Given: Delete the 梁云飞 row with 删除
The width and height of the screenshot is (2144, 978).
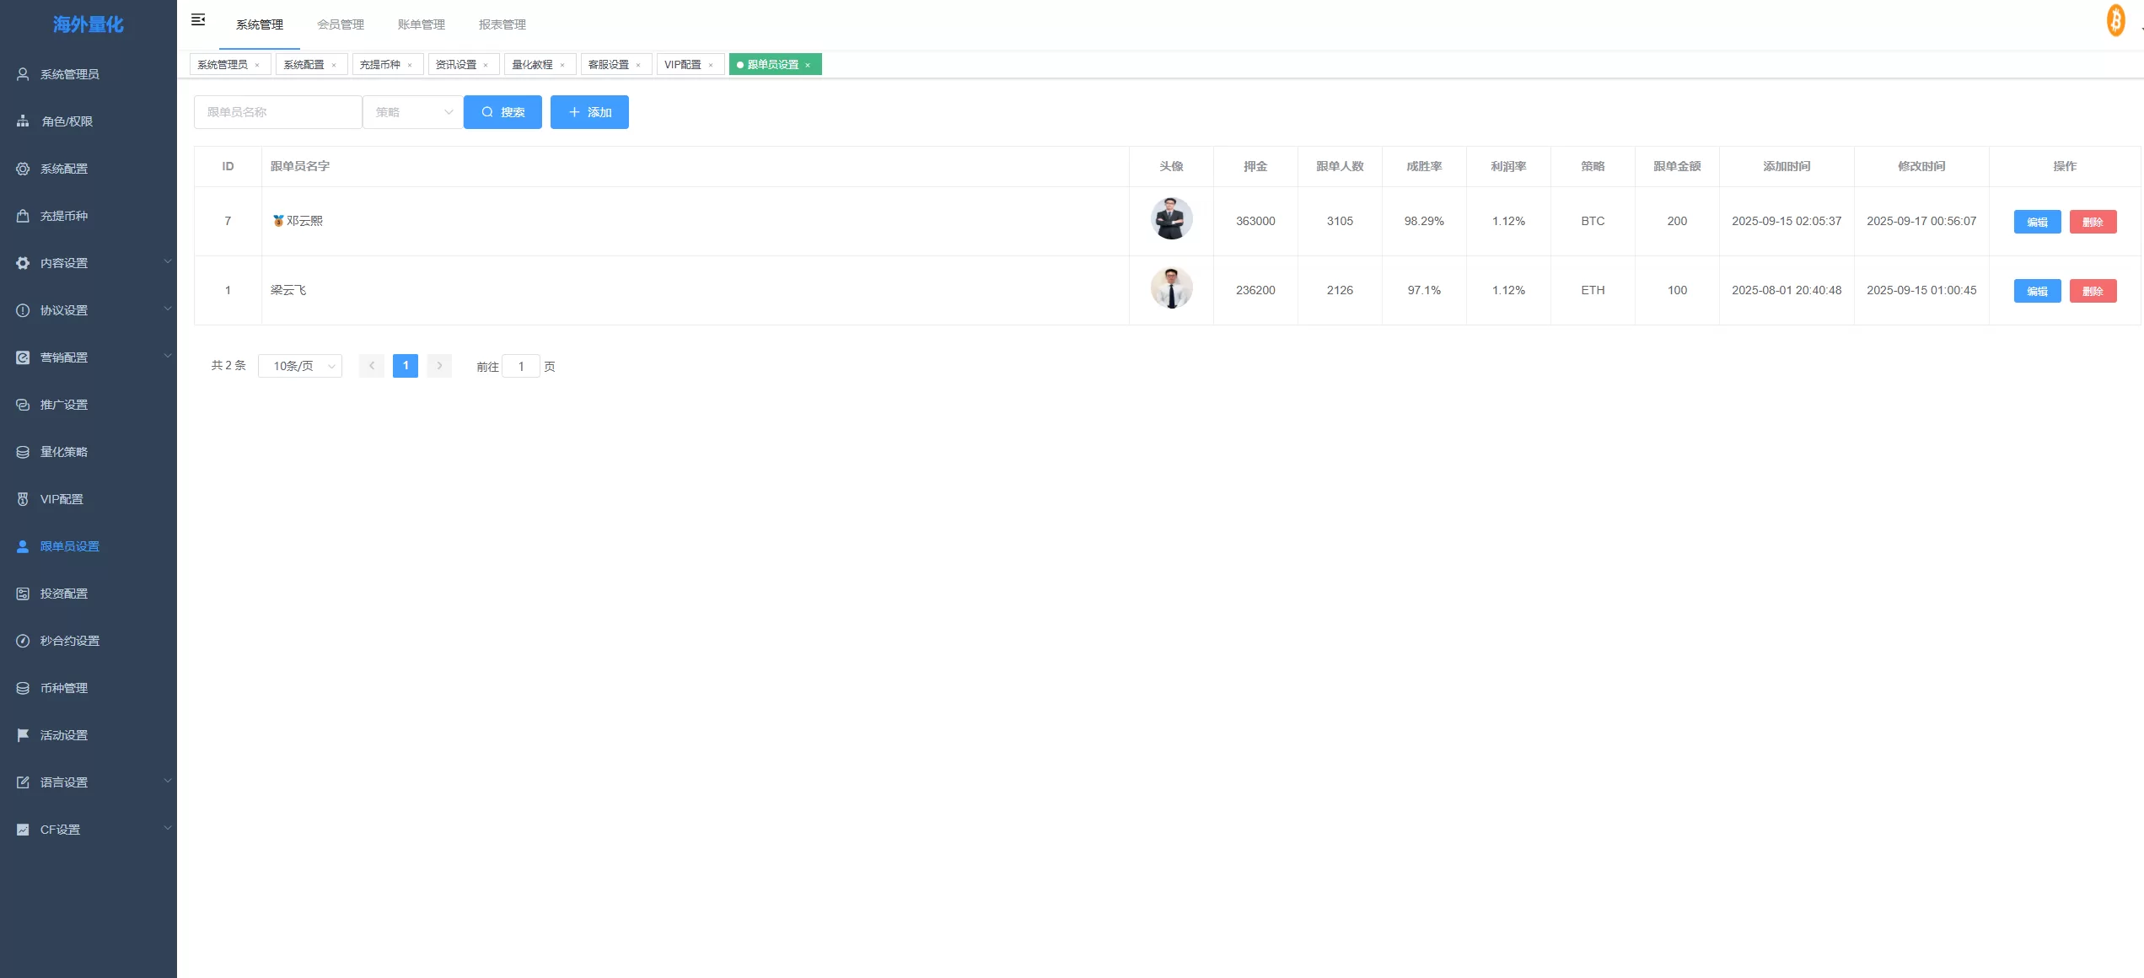Looking at the screenshot, I should (2093, 291).
